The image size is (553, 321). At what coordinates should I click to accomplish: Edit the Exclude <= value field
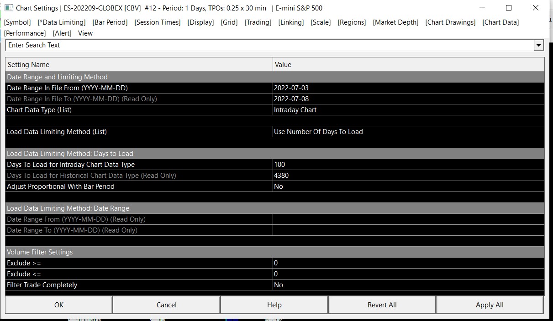click(409, 274)
